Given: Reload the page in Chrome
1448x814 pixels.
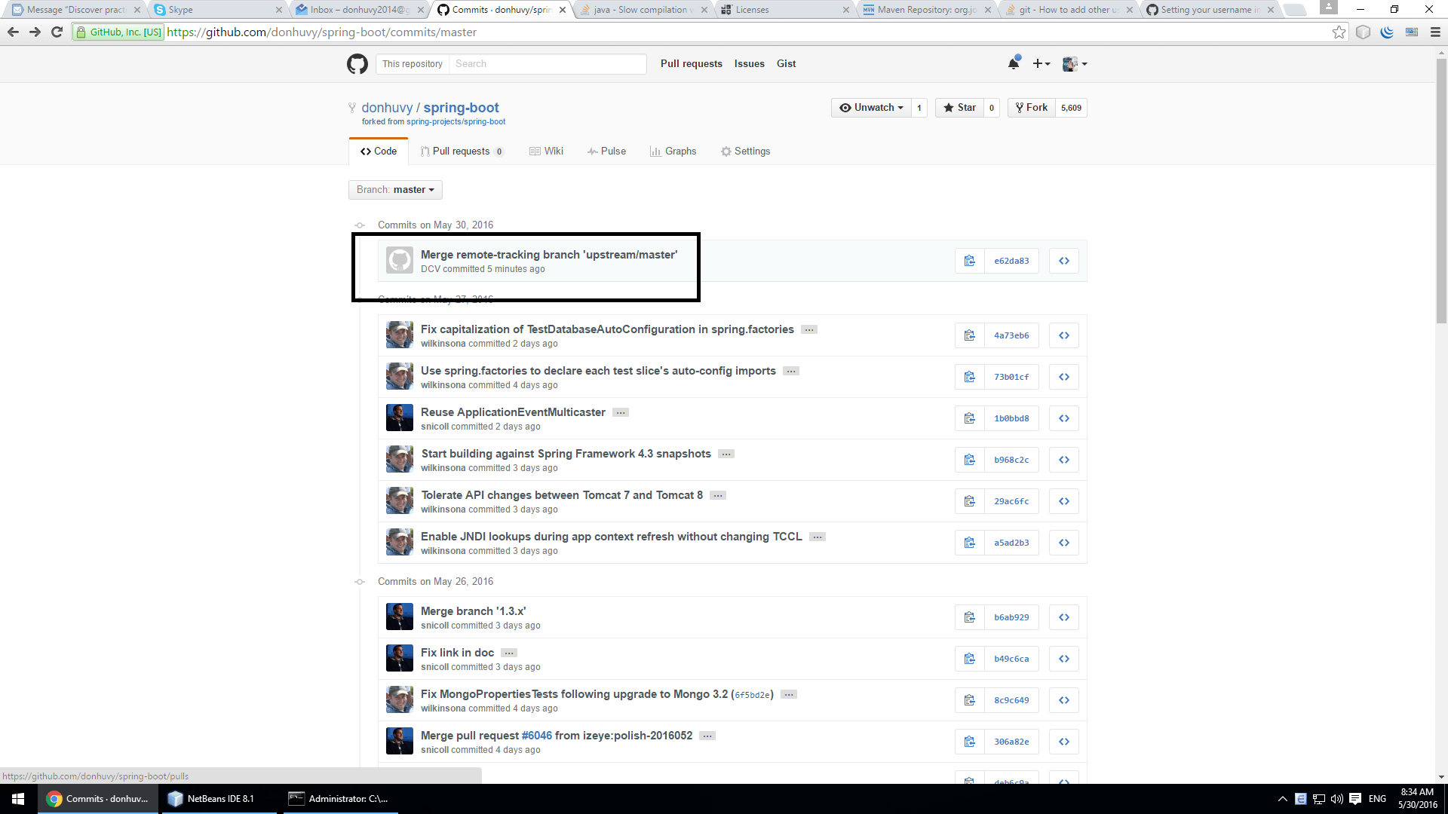Looking at the screenshot, I should [57, 32].
